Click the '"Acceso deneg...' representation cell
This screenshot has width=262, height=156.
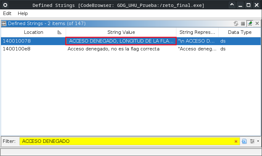[x=197, y=49]
